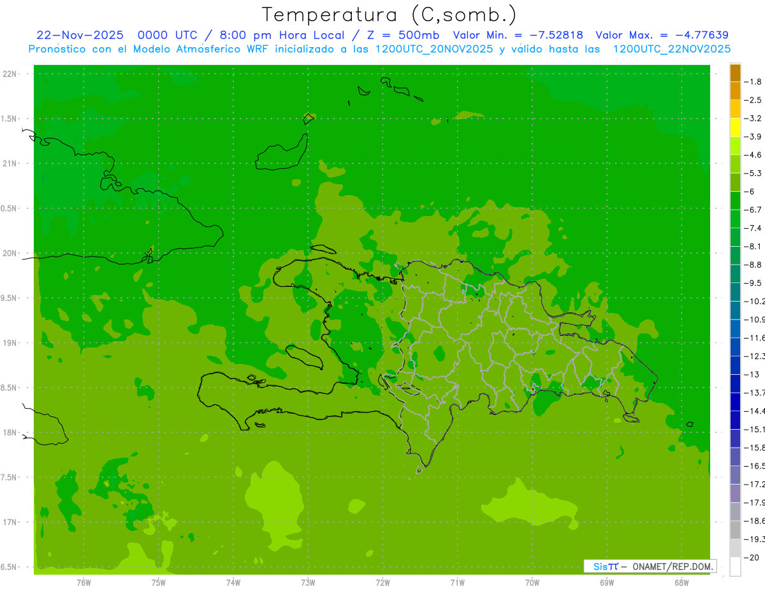Click the 74W longitude label
The image size is (765, 591).
coord(233,582)
